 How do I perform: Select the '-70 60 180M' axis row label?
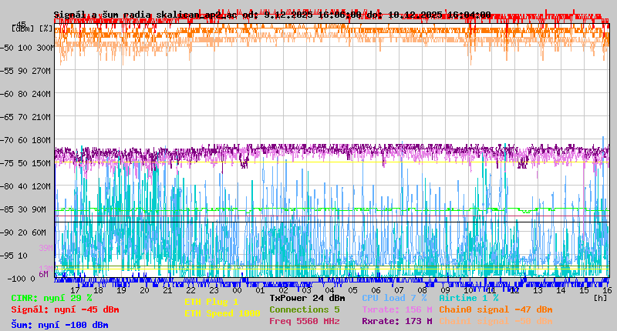coord(25,140)
